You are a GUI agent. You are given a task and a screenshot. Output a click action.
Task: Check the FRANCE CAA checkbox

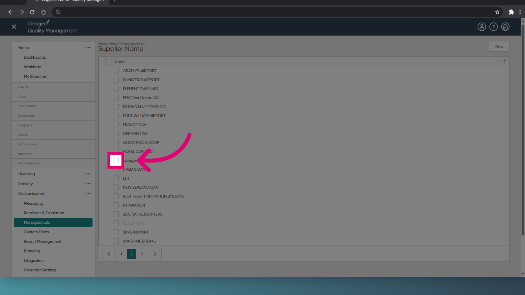[x=116, y=125]
